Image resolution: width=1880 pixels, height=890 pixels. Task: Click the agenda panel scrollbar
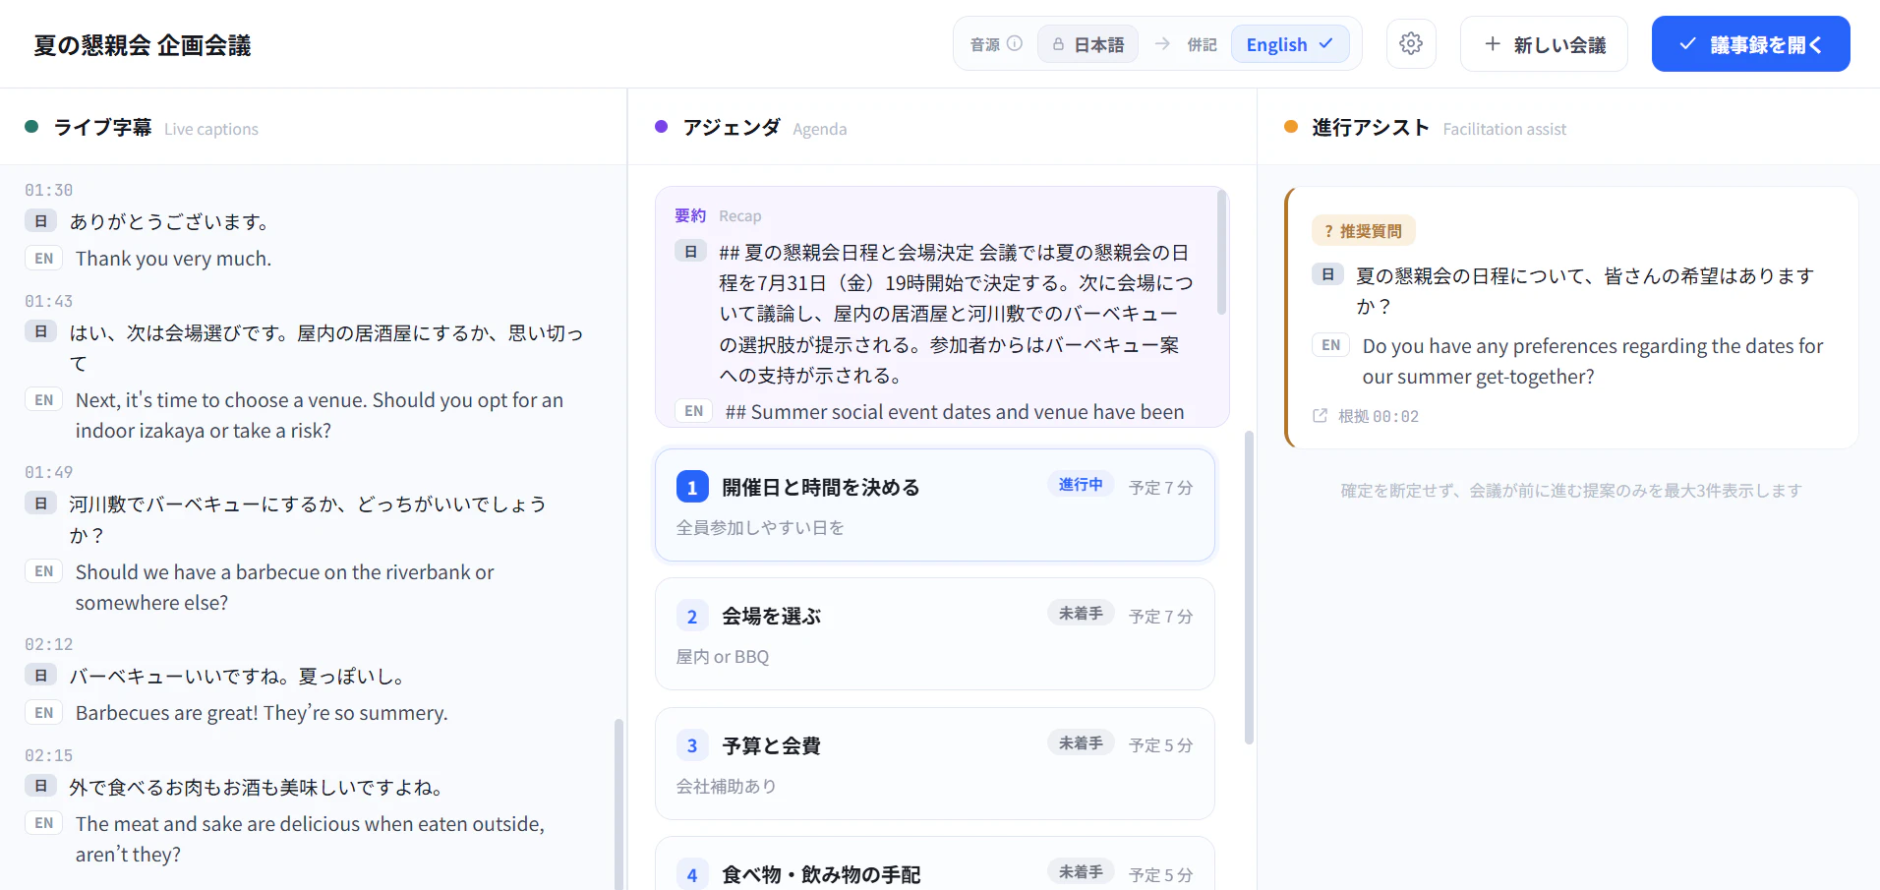pos(1249,587)
